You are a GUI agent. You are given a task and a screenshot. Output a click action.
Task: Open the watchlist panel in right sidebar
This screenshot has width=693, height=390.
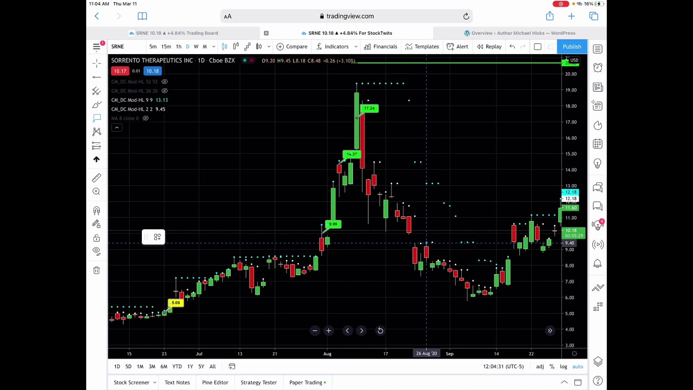[x=598, y=49]
